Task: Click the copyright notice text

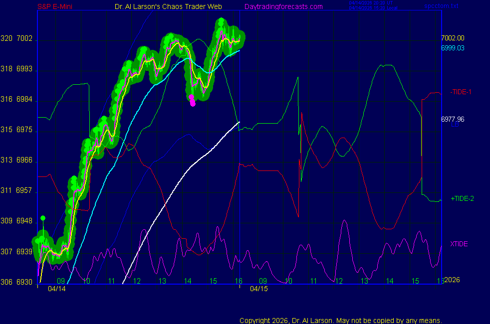Action: (341, 320)
